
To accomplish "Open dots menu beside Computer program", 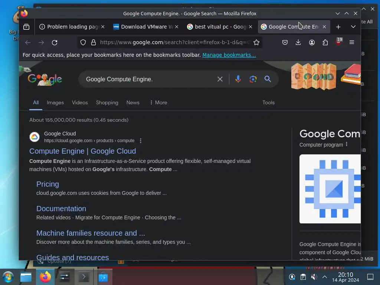I will pyautogui.click(x=347, y=144).
